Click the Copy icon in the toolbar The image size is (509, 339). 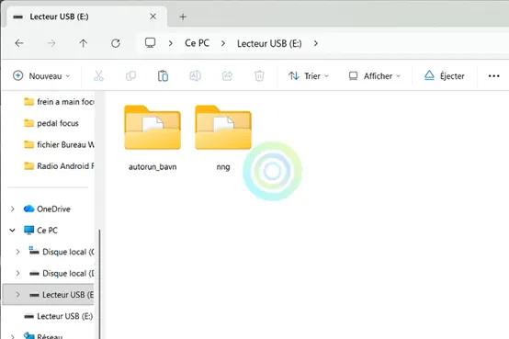130,76
